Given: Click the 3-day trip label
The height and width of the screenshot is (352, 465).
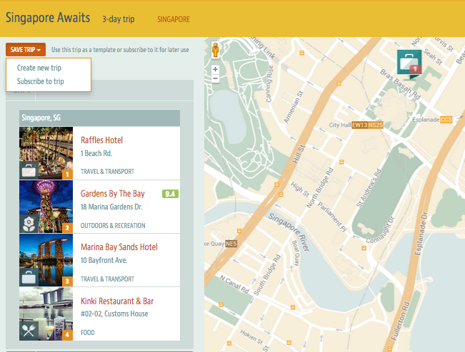Looking at the screenshot, I should pos(119,19).
